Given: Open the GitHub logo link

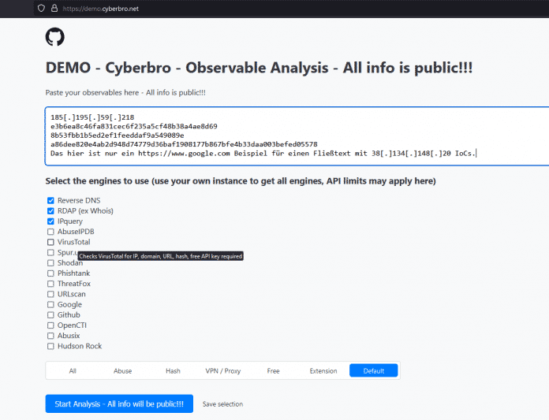Looking at the screenshot, I should point(54,37).
